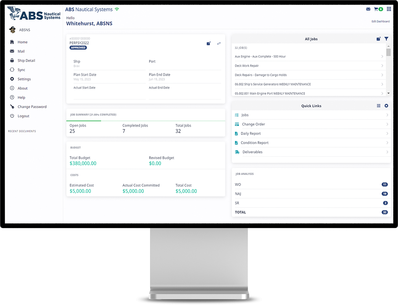This screenshot has height=305, width=398.
Task: Expand Ship's Service Generators job chevron
Action: [382, 84]
